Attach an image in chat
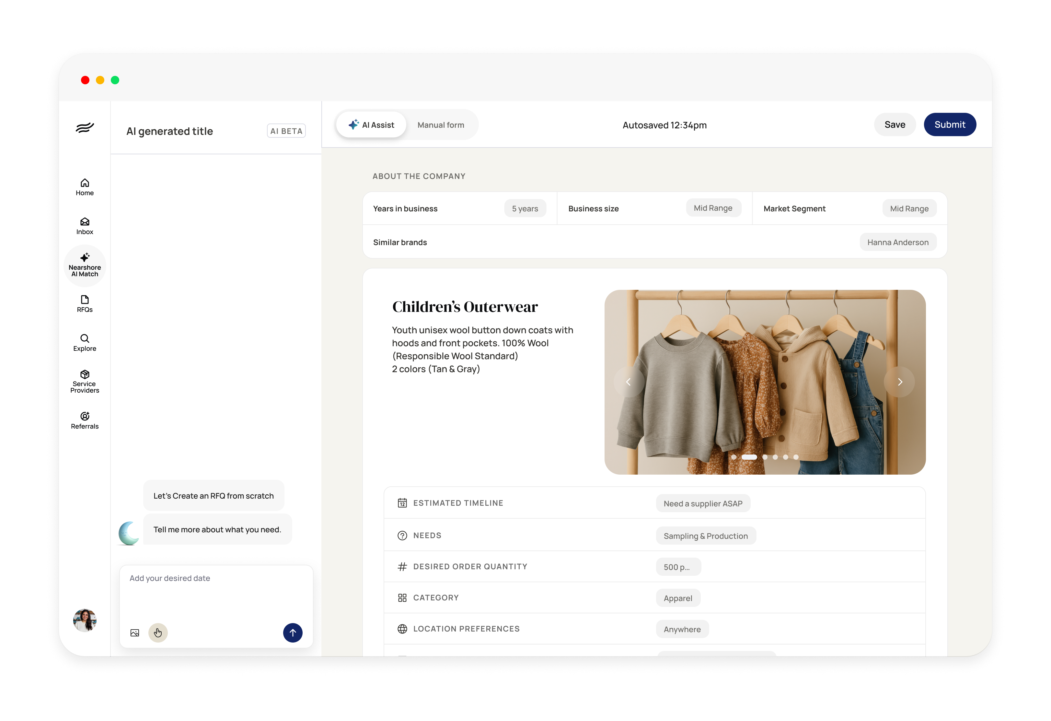1051x721 pixels. (x=135, y=633)
